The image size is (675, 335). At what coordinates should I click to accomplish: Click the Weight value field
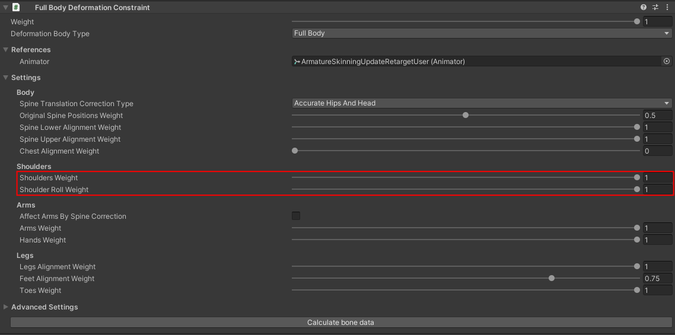click(x=657, y=21)
